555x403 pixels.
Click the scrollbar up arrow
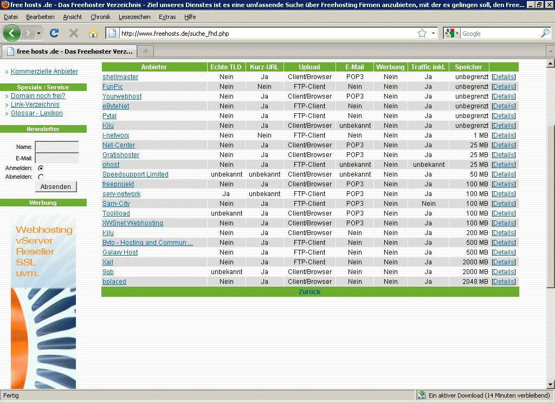[551, 64]
